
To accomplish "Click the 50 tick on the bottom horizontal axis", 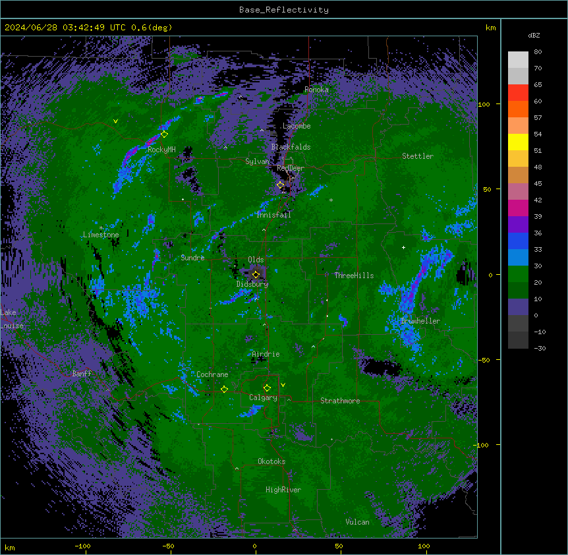I will tap(339, 546).
